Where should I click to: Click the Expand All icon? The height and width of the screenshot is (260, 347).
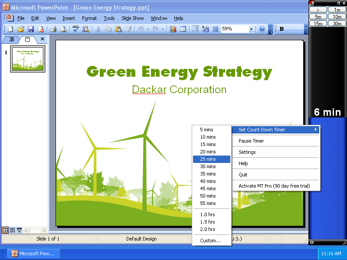tap(196, 29)
